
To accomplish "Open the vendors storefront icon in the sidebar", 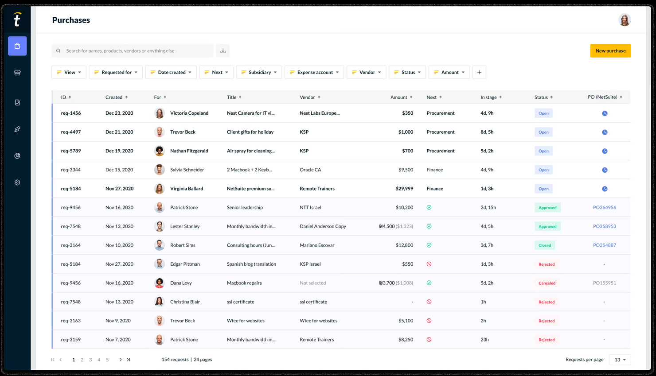I will [17, 72].
